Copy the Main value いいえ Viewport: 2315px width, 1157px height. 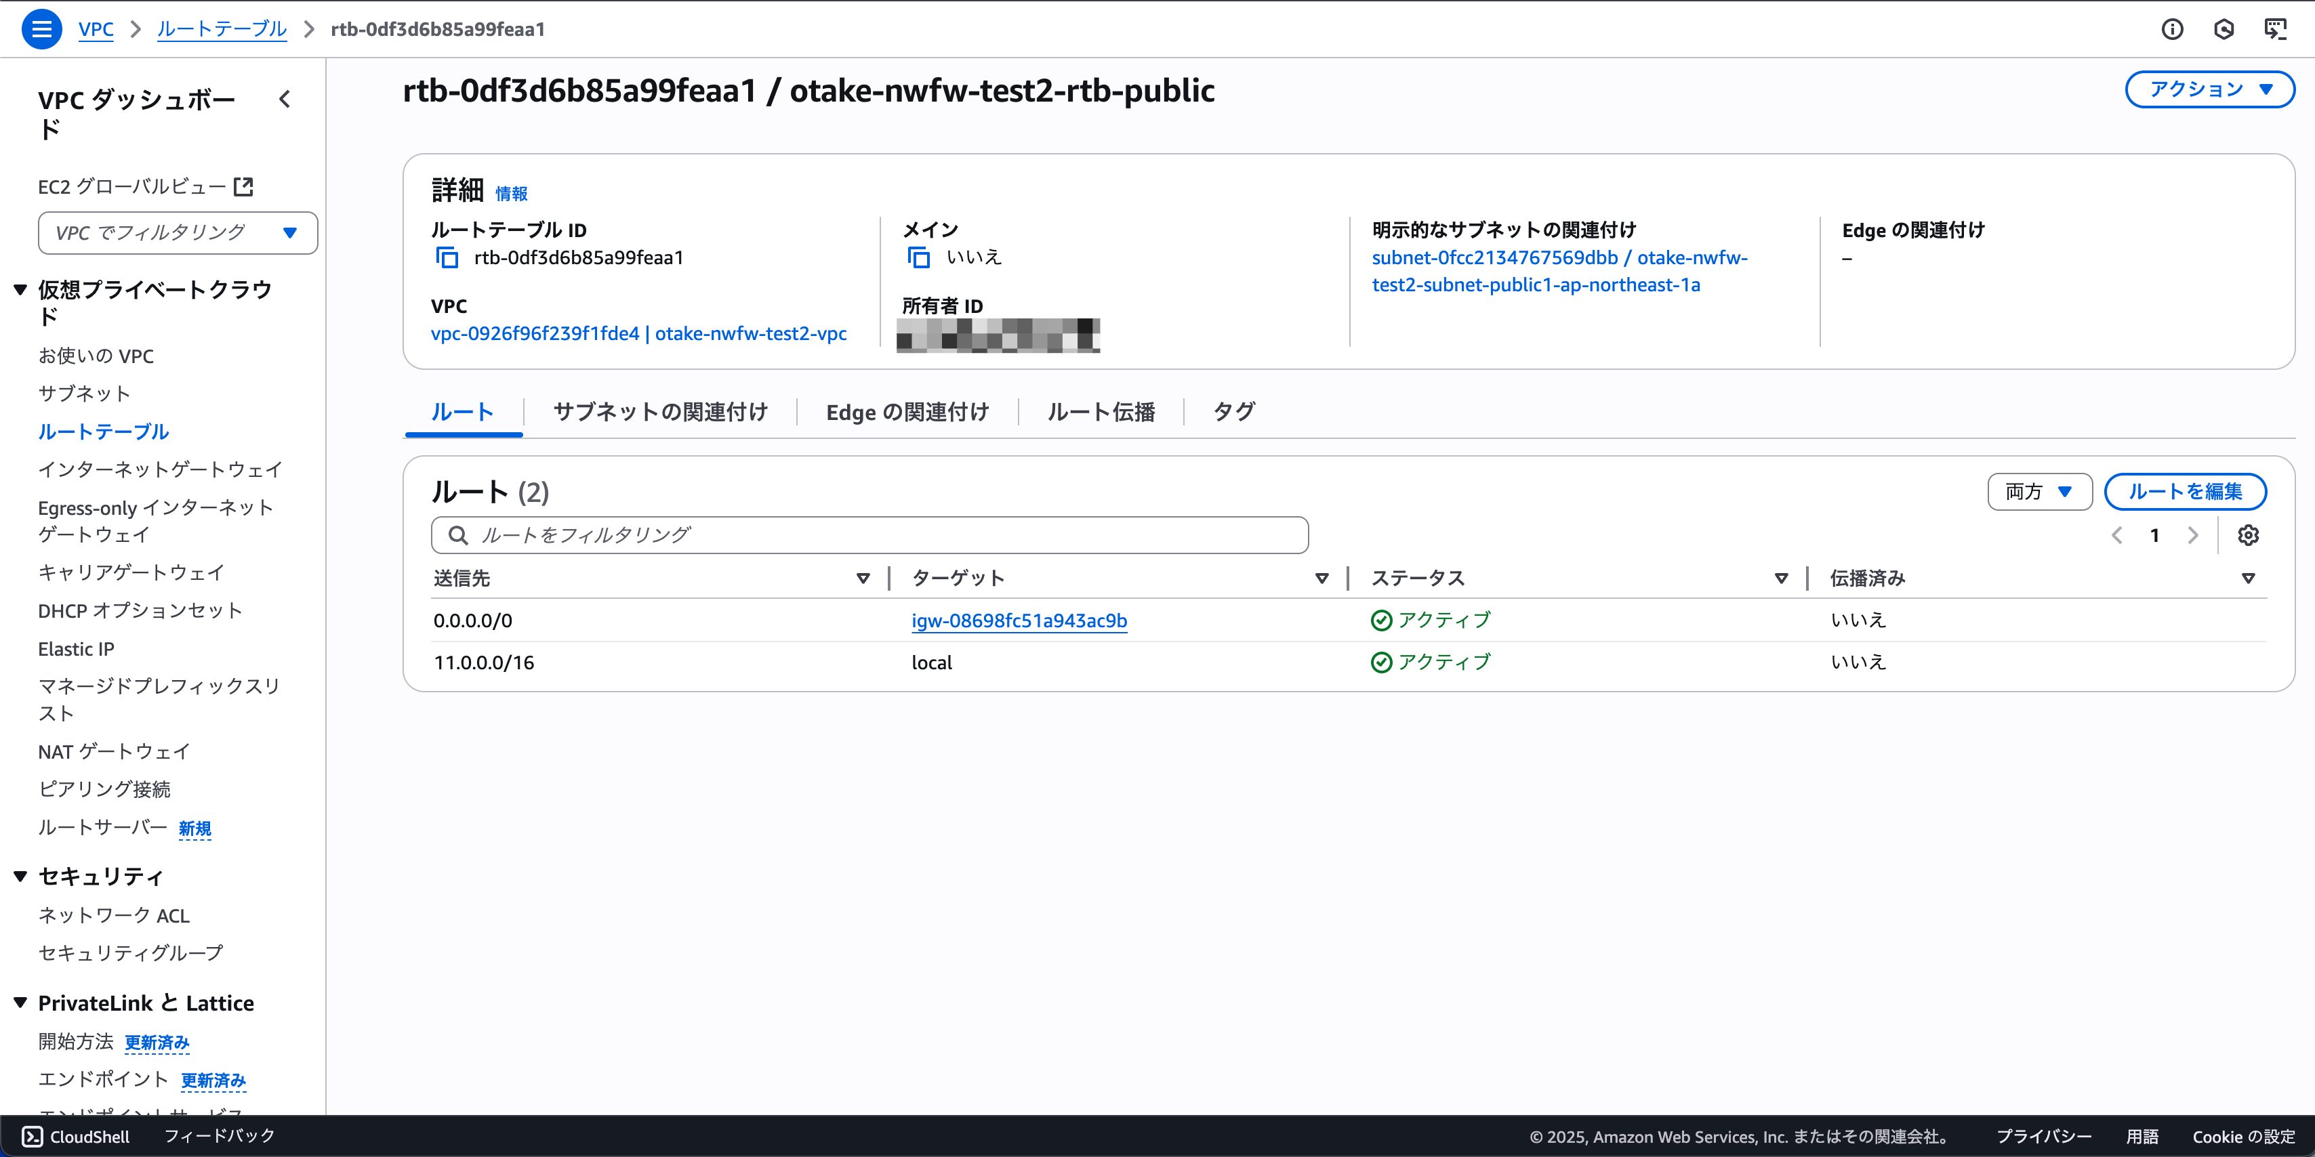[x=918, y=258]
